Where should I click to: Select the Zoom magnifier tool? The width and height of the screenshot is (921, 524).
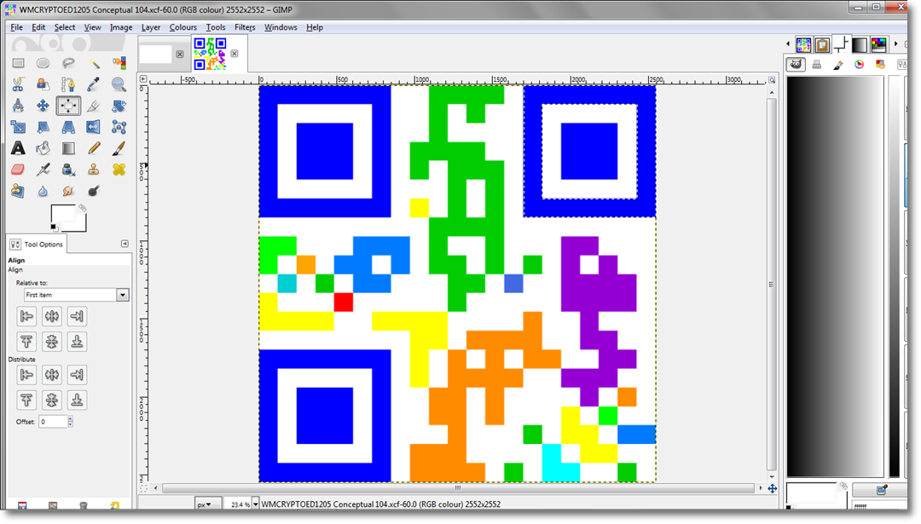tap(119, 84)
